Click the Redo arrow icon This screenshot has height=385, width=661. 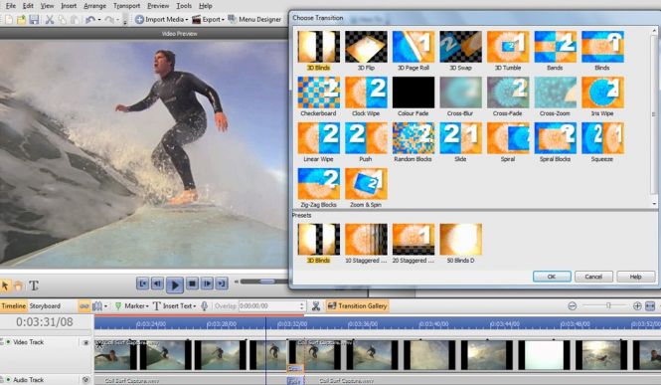click(108, 19)
